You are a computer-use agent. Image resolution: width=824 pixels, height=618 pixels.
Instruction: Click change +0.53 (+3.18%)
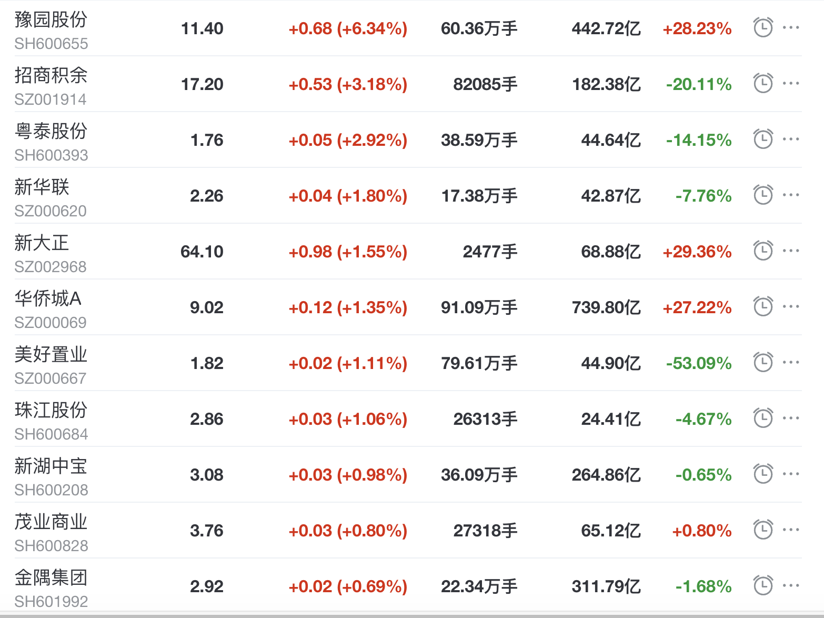click(x=348, y=84)
